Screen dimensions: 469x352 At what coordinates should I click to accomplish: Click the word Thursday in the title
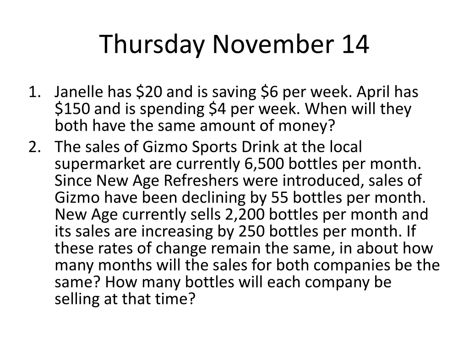152,44
